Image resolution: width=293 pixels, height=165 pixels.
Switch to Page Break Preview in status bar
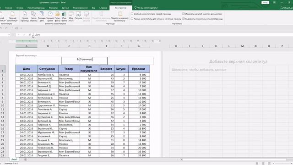[x=269, y=163]
